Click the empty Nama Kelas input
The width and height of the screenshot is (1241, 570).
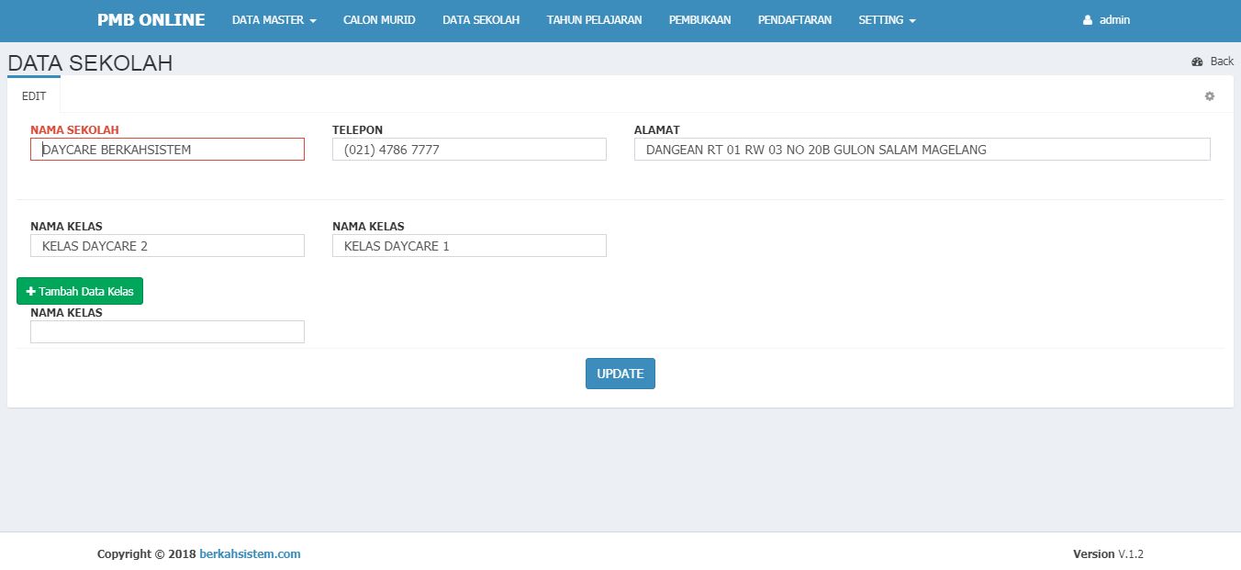pos(167,332)
